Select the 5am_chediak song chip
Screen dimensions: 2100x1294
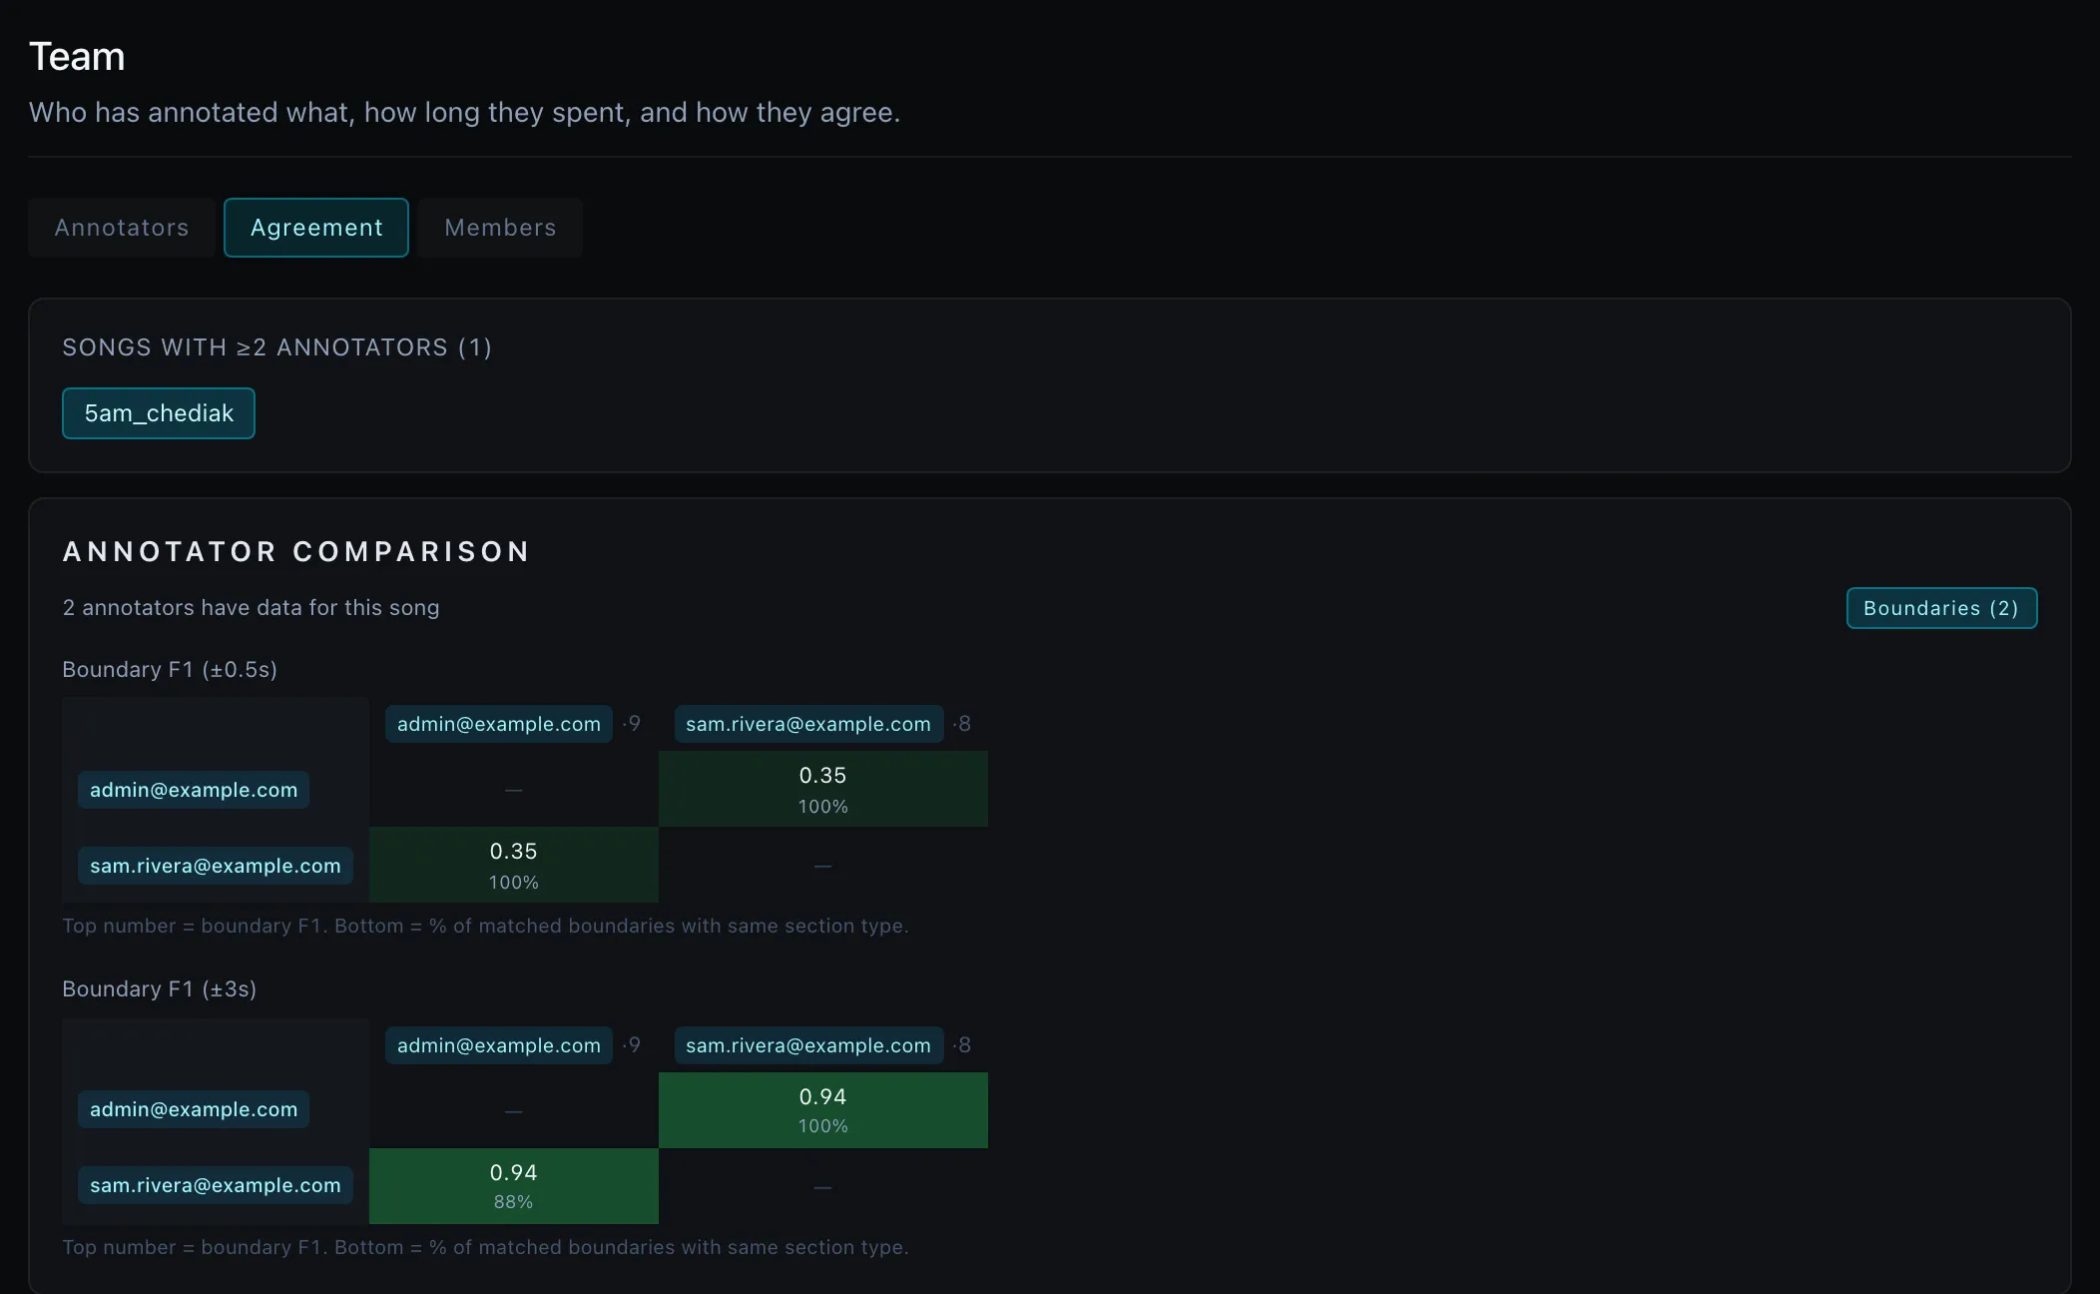click(159, 413)
